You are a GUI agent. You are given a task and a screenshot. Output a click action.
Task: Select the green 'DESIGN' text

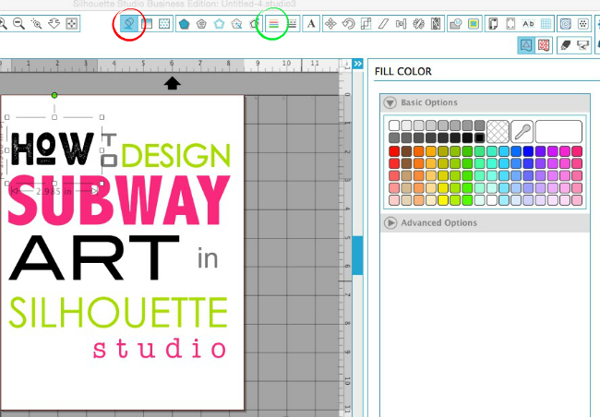tap(176, 156)
